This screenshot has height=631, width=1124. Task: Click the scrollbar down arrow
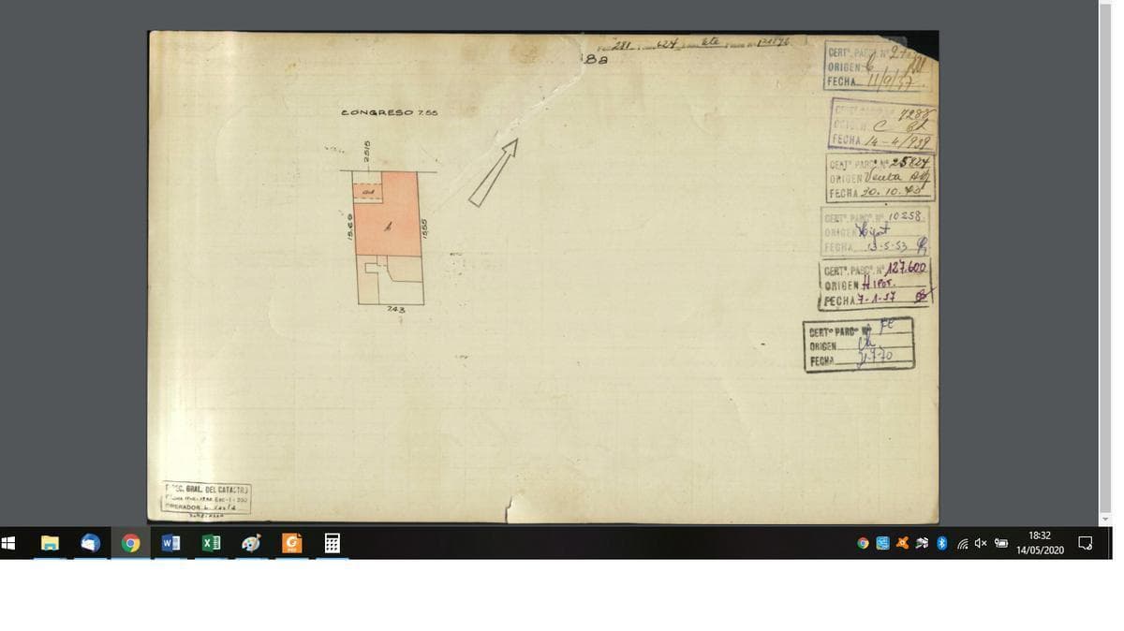[1105, 519]
